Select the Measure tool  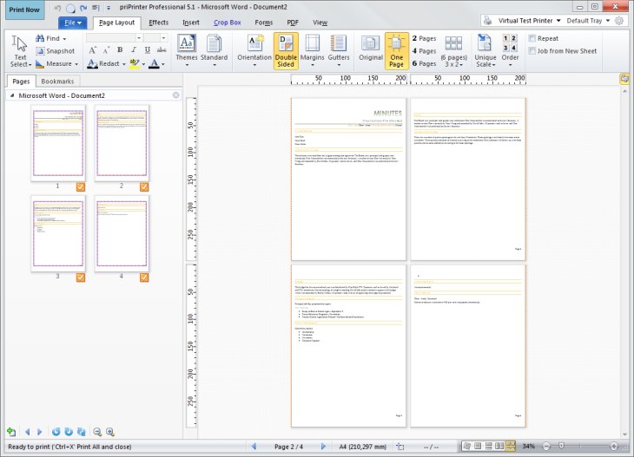pyautogui.click(x=56, y=64)
